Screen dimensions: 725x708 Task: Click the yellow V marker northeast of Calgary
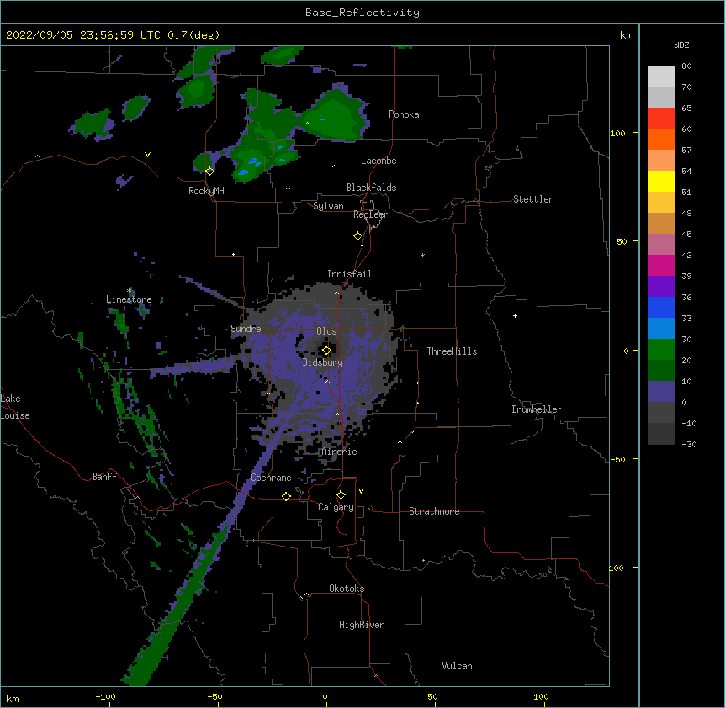click(x=361, y=491)
